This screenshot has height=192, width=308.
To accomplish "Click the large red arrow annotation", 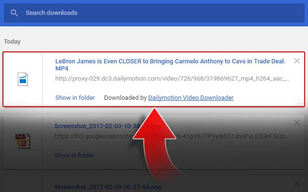I will pyautogui.click(x=157, y=145).
